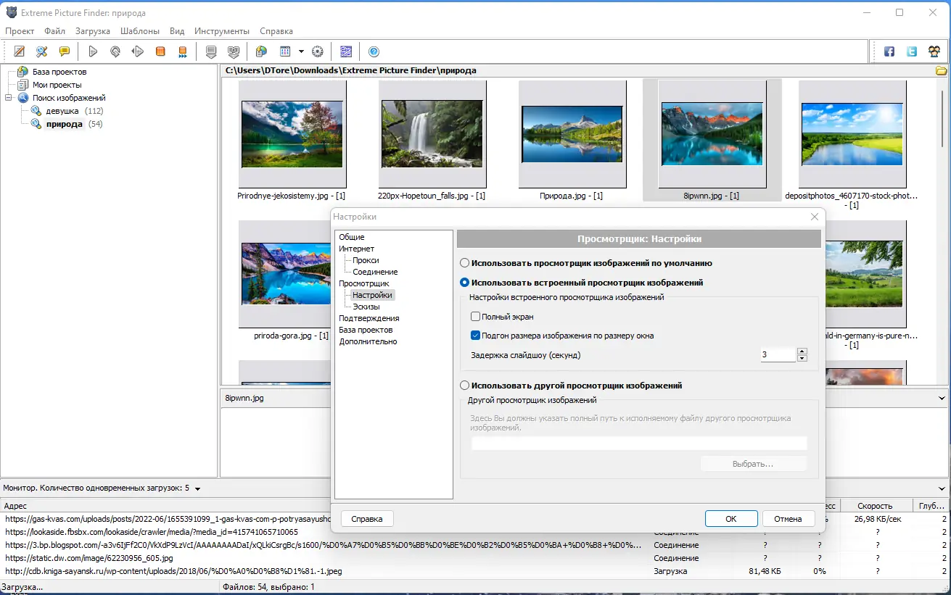
Task: Open the view mode dropdown arrow in toolbar
Action: (301, 51)
